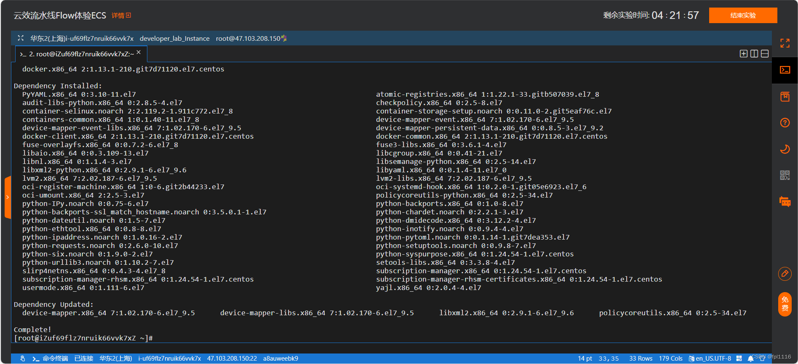The height and width of the screenshot is (364, 798).
Task: Open the chat messages icon
Action: point(785,201)
